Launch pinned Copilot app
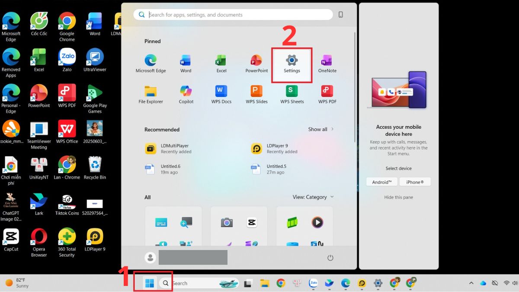 [186, 95]
